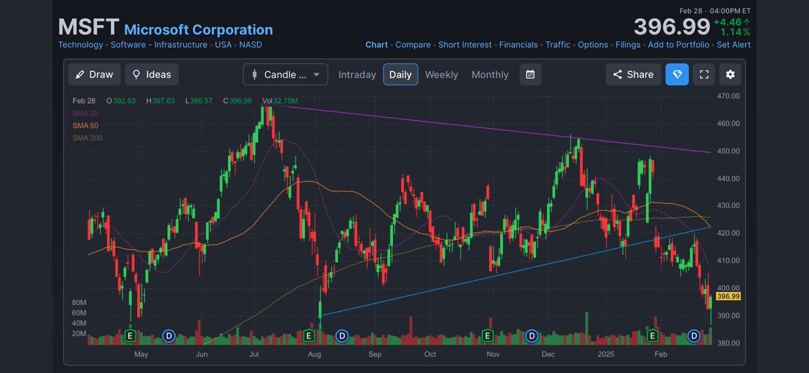
Task: Open the Short Interest menu item
Action: pos(465,45)
